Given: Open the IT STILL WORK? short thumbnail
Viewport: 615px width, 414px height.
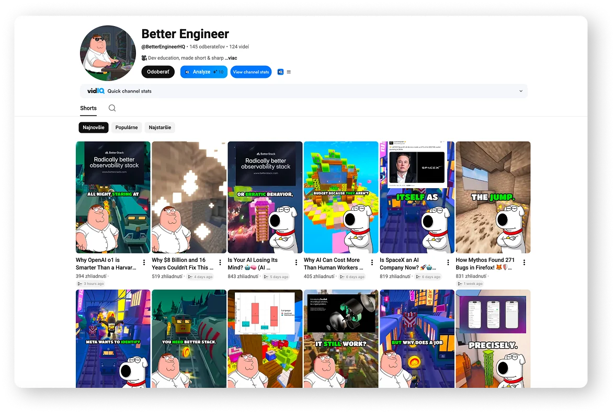Looking at the screenshot, I should click(x=341, y=339).
